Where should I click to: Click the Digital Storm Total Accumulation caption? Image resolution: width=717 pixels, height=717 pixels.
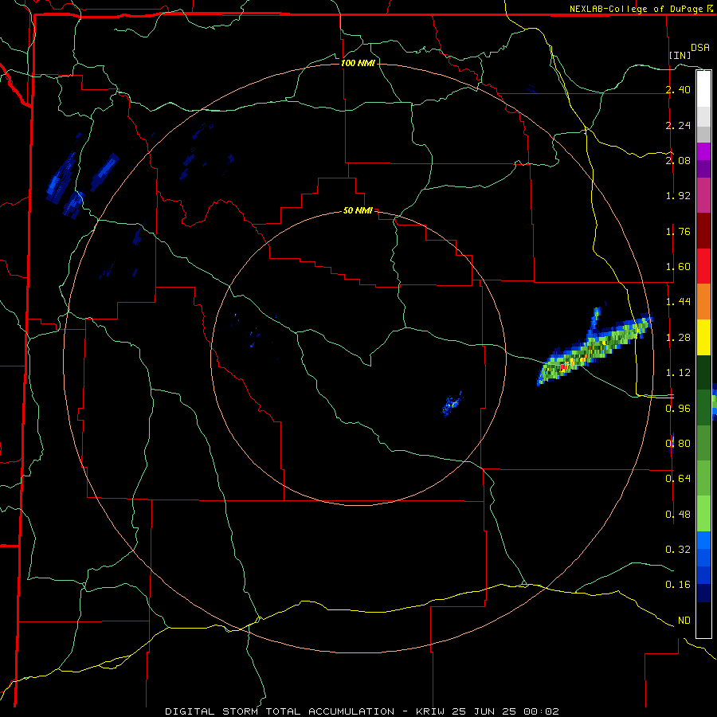coord(362,711)
